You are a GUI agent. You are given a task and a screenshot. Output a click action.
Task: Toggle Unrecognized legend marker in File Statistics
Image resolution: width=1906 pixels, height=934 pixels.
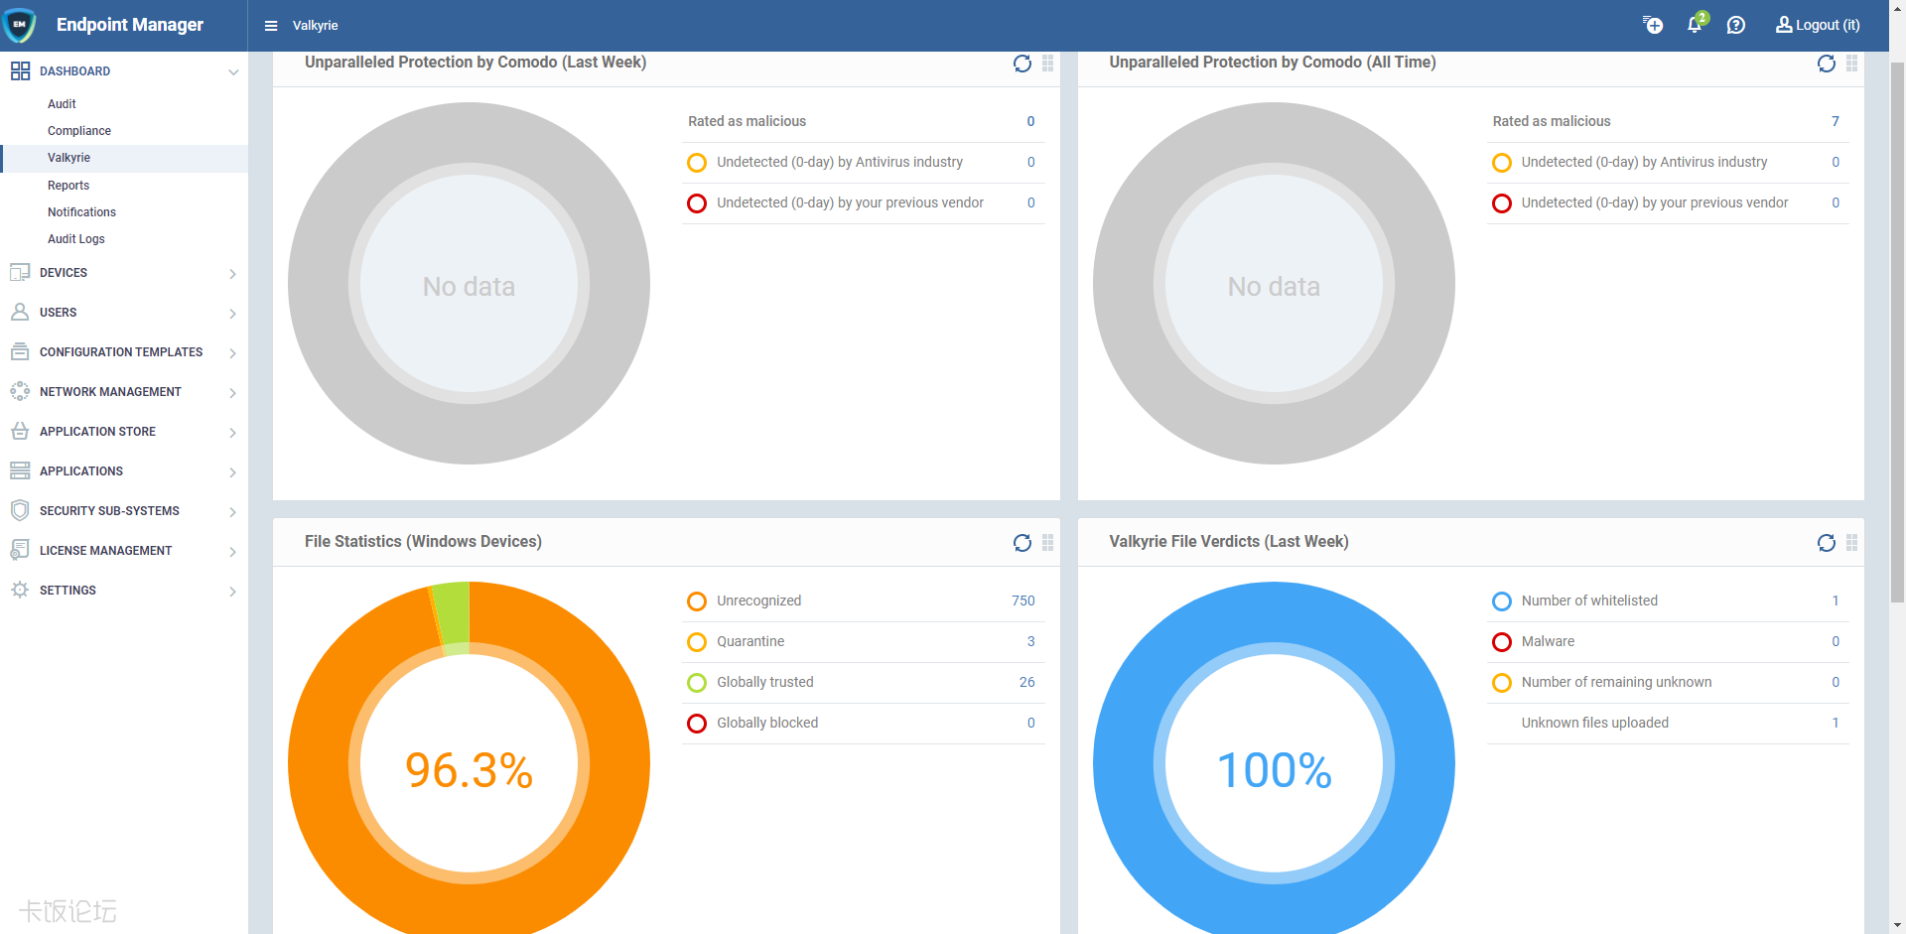697,601
